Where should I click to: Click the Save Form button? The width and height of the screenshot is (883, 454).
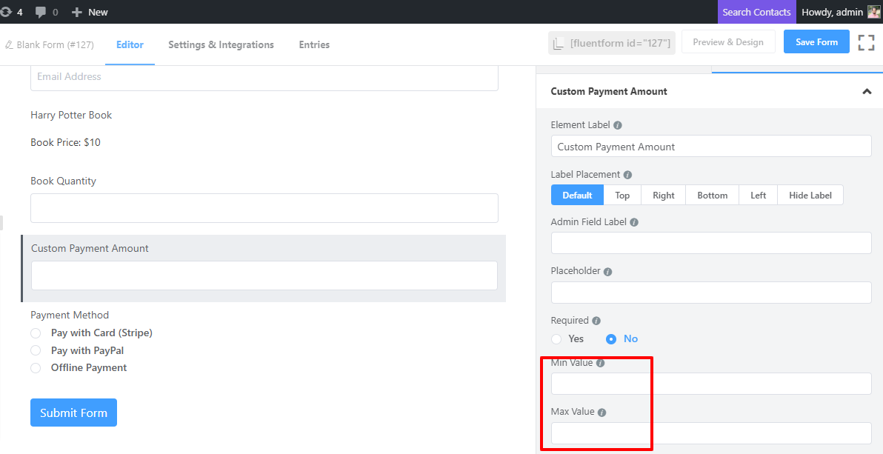(x=816, y=42)
